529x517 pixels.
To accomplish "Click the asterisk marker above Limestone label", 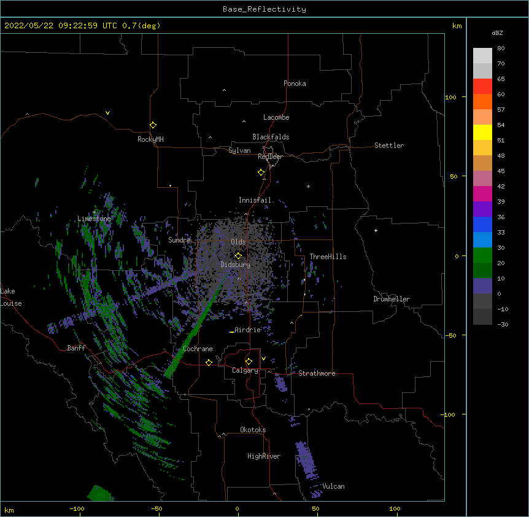I will point(94,212).
